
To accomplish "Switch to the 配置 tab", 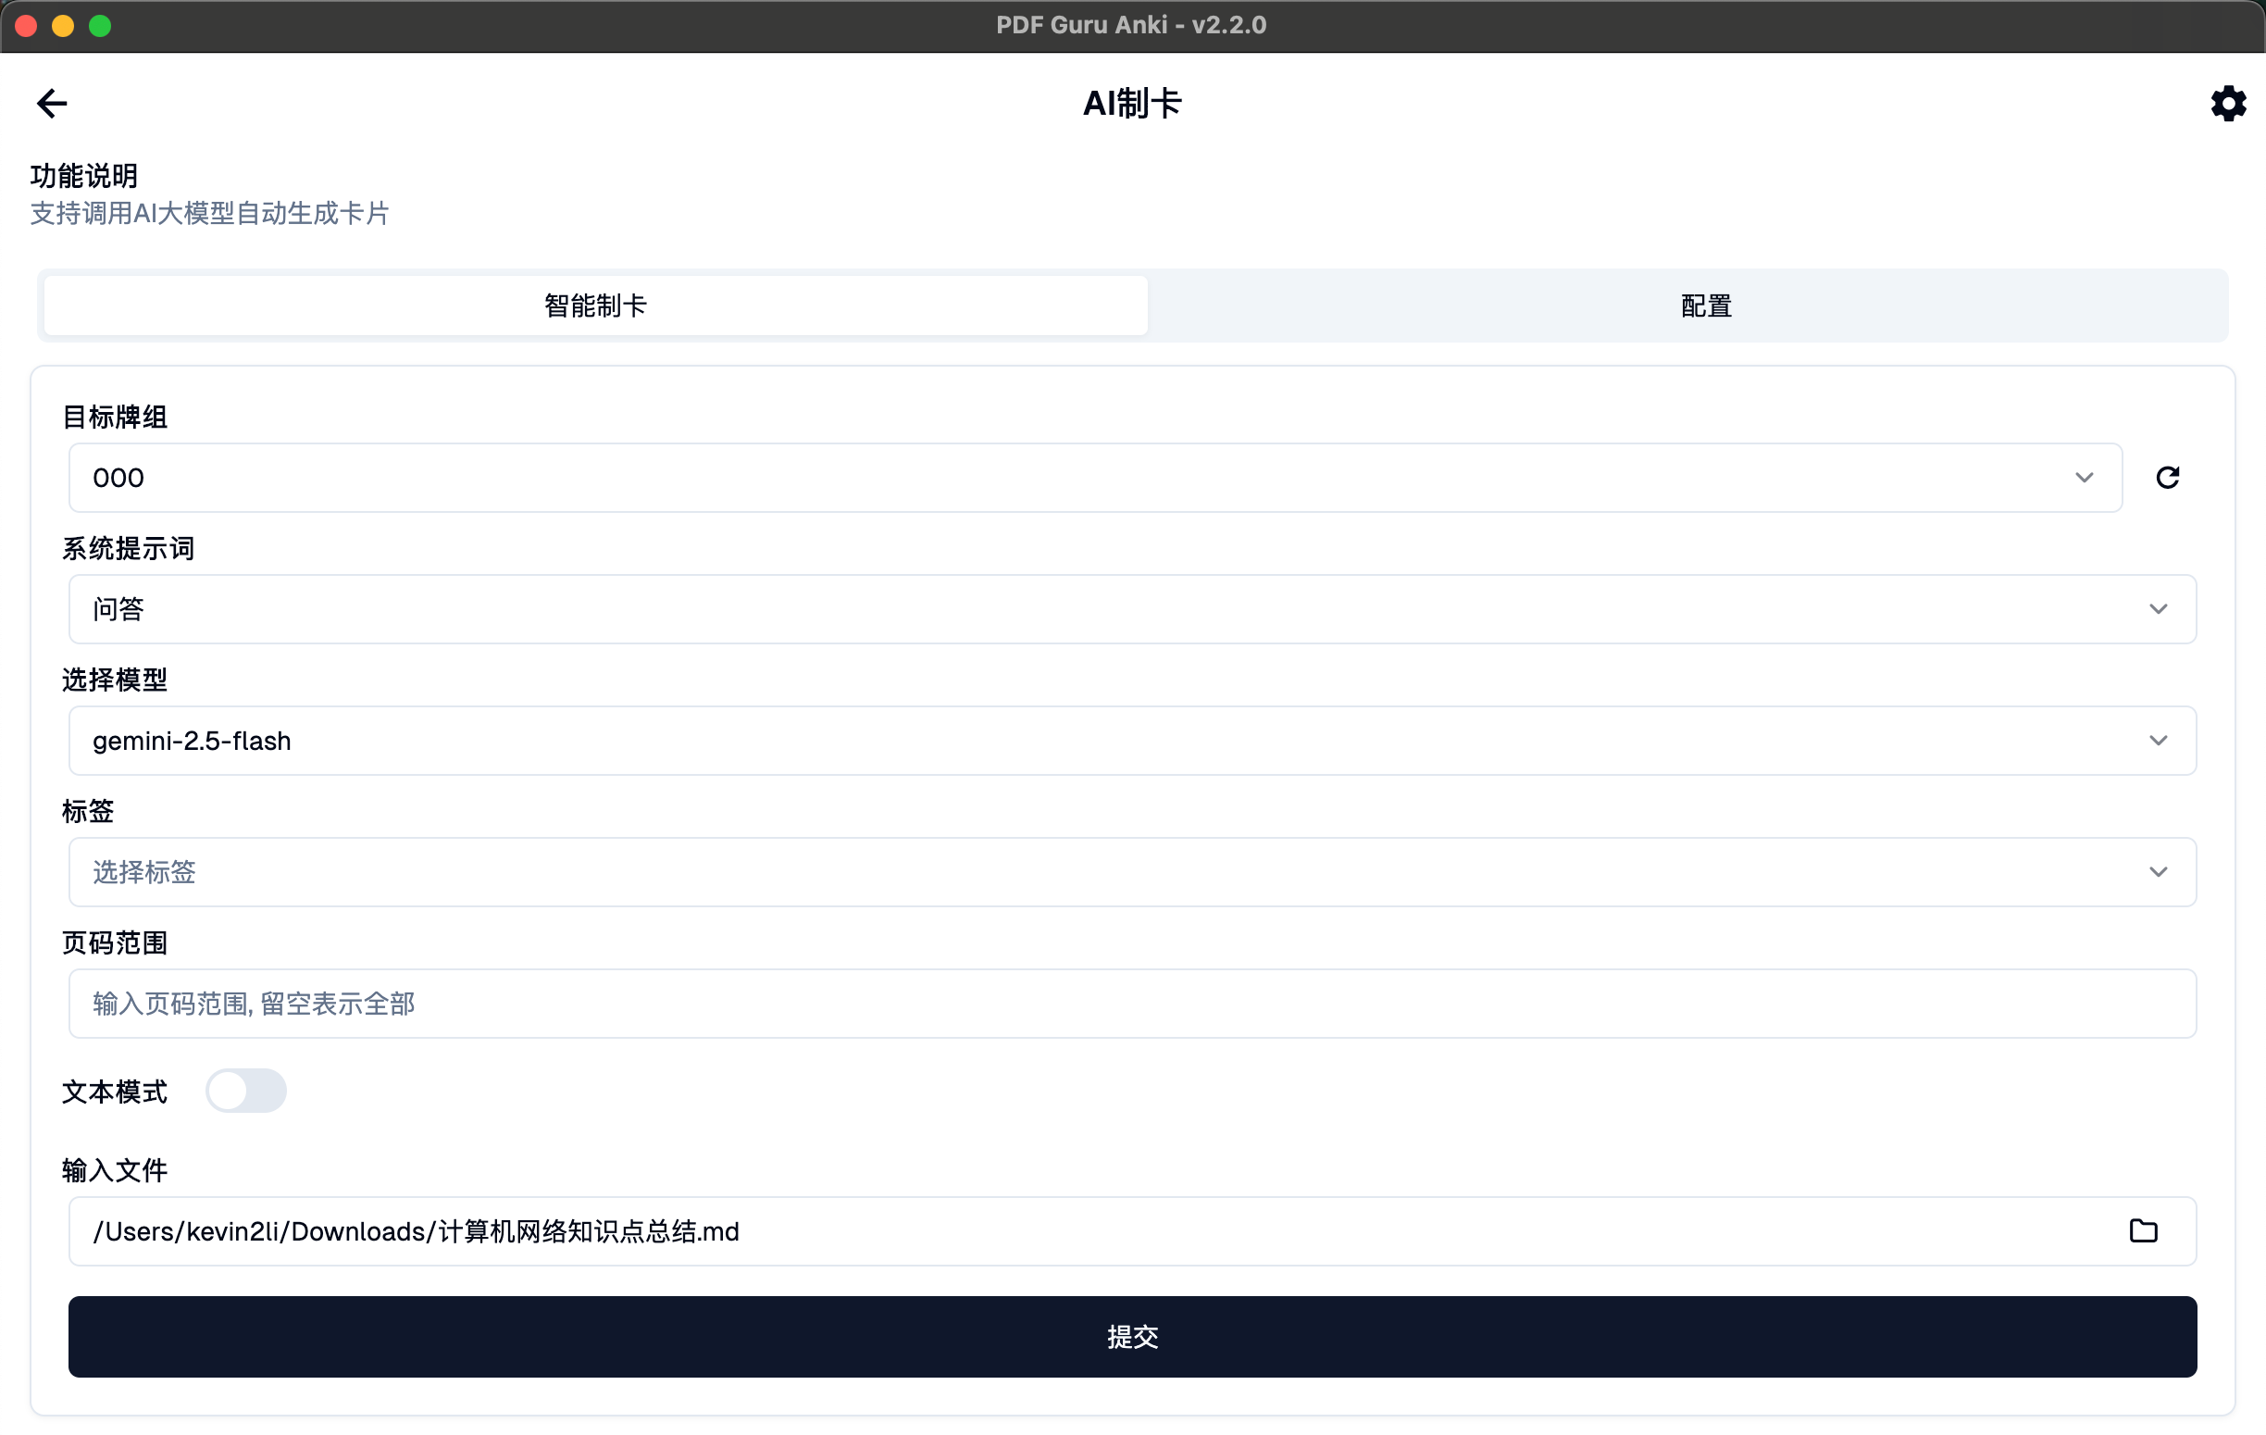I will [x=1705, y=306].
